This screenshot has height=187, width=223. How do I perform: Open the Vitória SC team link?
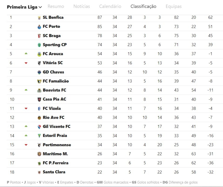pos(53,63)
